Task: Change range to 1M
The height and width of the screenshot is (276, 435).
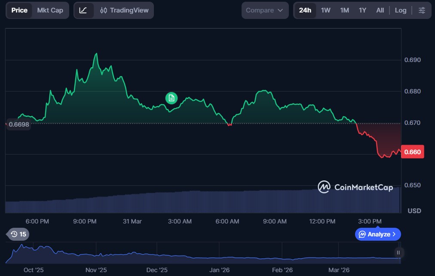Action: tap(344, 10)
